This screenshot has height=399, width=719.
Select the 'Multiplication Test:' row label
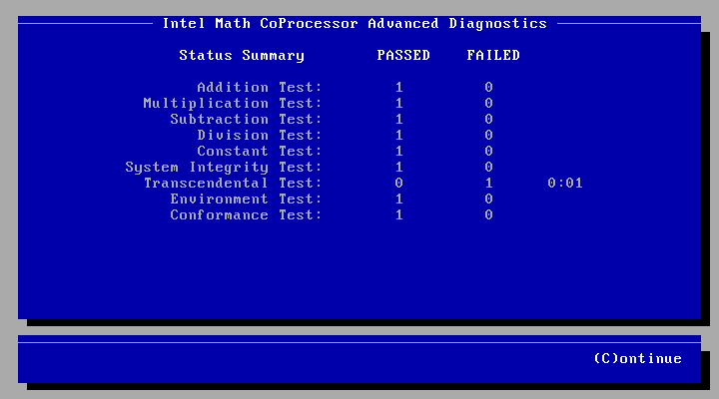click(233, 104)
